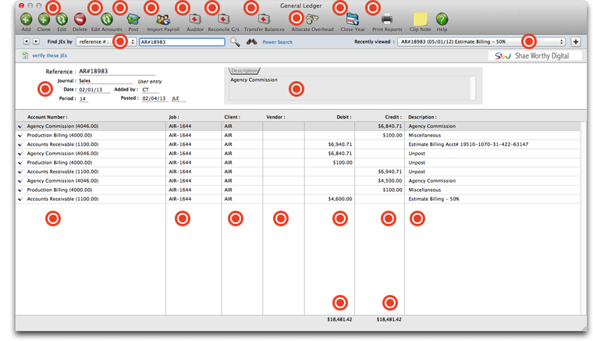Open Import Payroll
593x341 pixels.
(162, 20)
